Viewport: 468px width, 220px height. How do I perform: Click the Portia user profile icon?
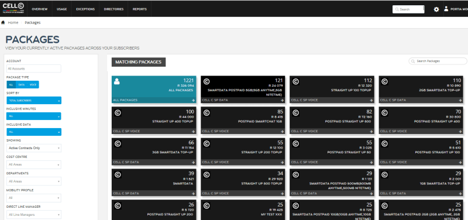(x=446, y=9)
